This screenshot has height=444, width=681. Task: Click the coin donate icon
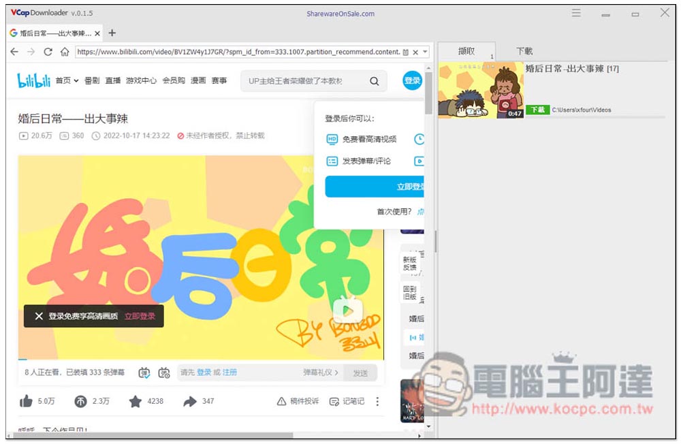point(80,402)
